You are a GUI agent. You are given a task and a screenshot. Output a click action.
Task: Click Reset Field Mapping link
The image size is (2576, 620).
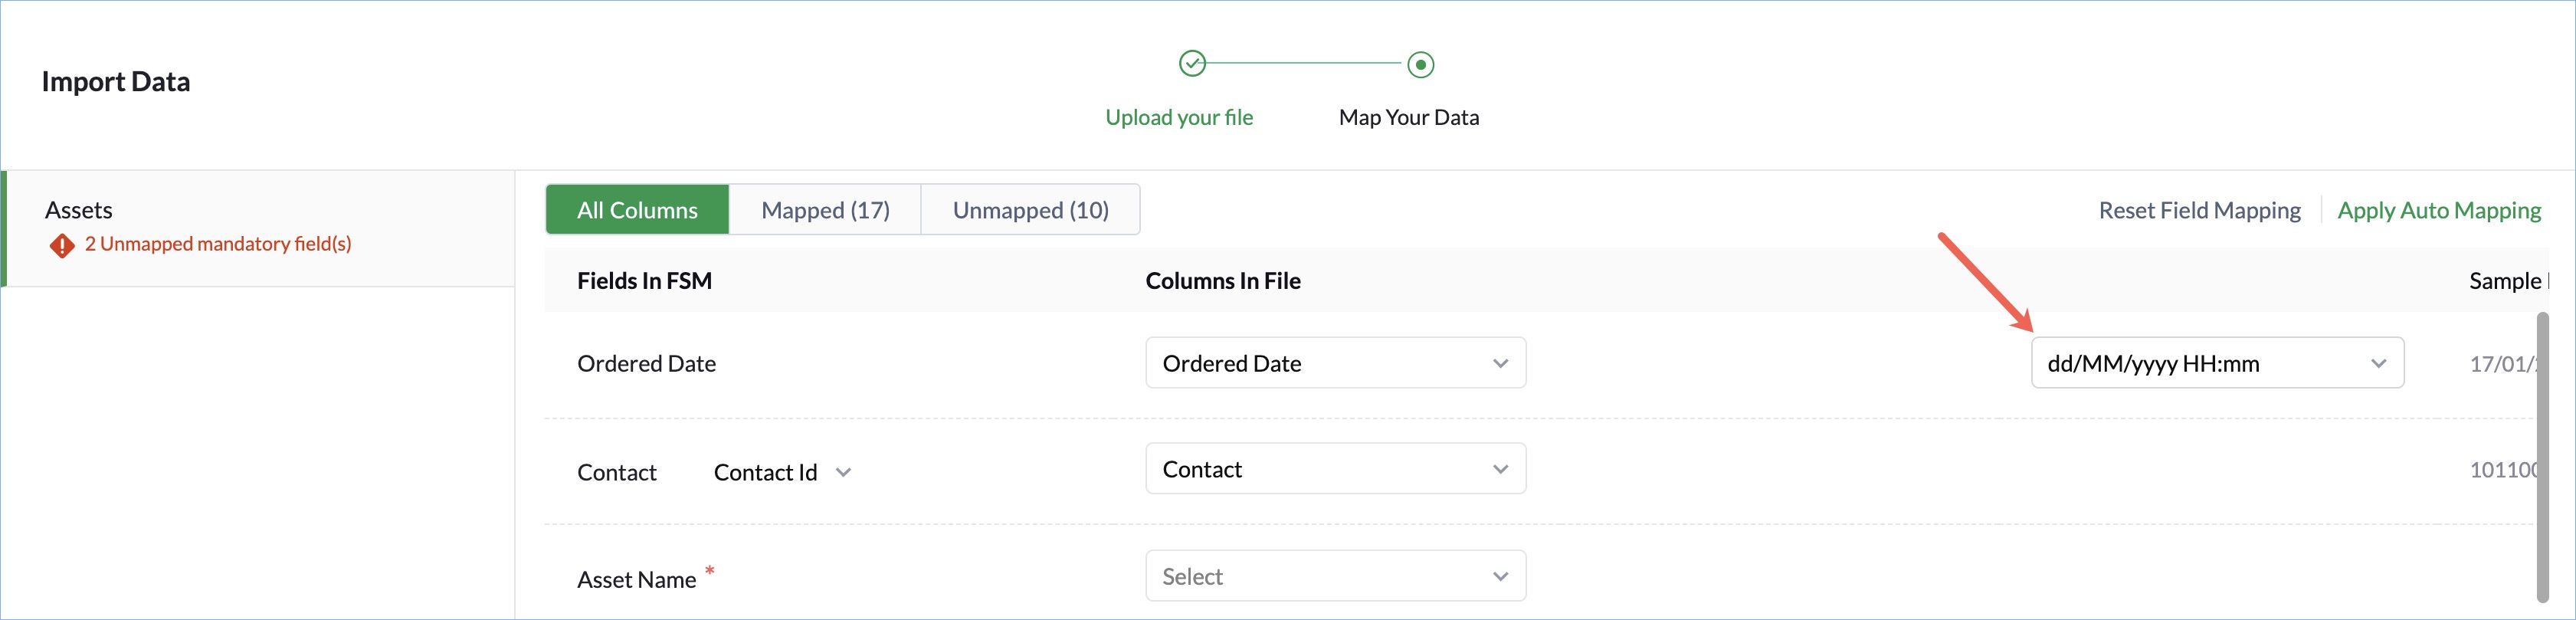[2199, 211]
